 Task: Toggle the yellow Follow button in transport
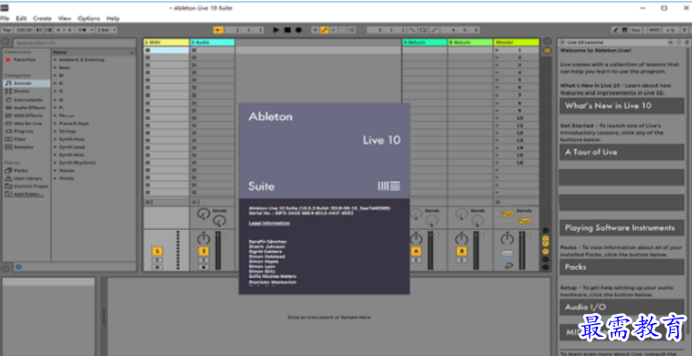pos(218,30)
